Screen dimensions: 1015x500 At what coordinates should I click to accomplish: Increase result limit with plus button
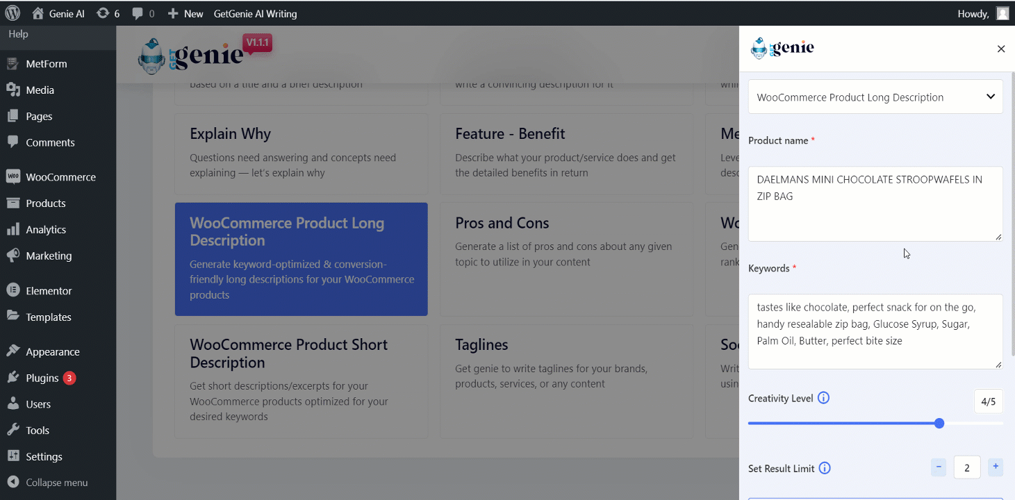point(996,467)
